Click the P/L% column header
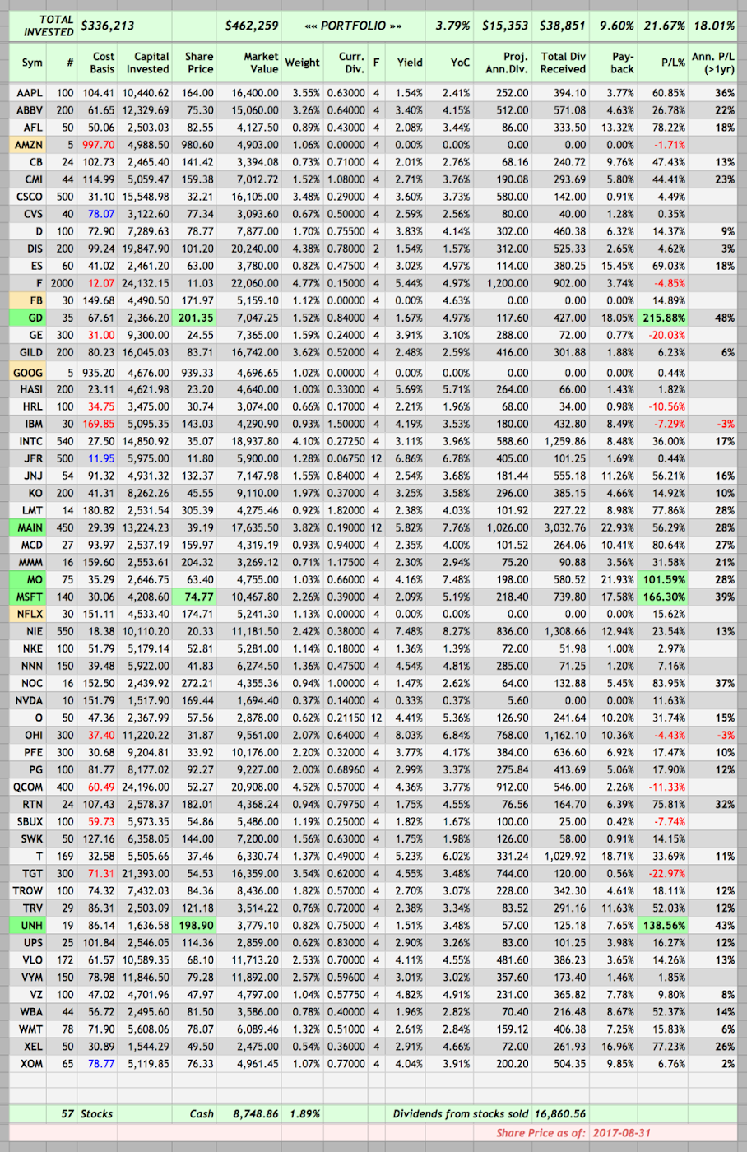 (672, 63)
